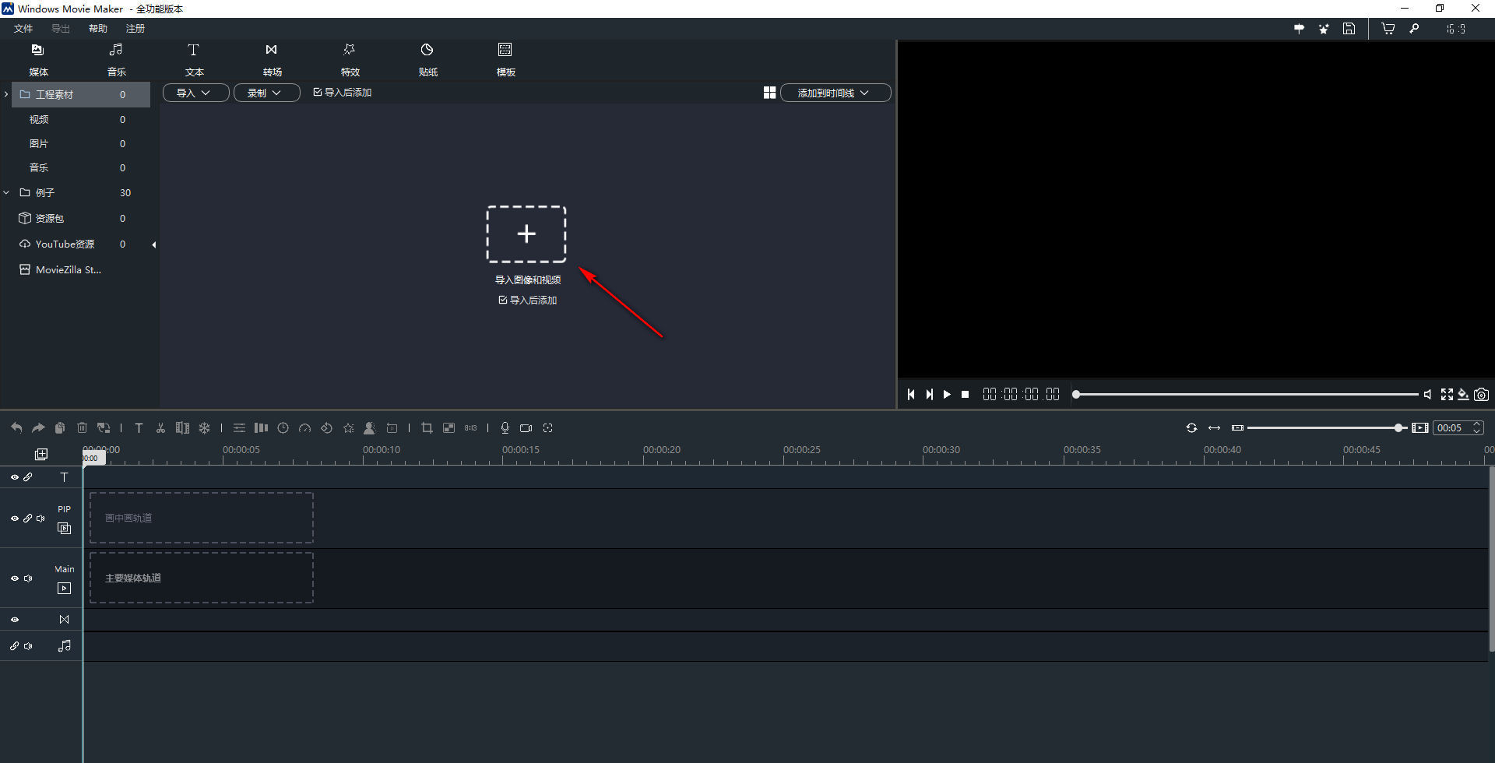The height and width of the screenshot is (763, 1495).
Task: Click the redo arrow in timeline toolbar
Action: [38, 427]
